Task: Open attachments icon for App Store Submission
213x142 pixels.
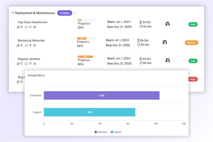Action: [x=18, y=27]
